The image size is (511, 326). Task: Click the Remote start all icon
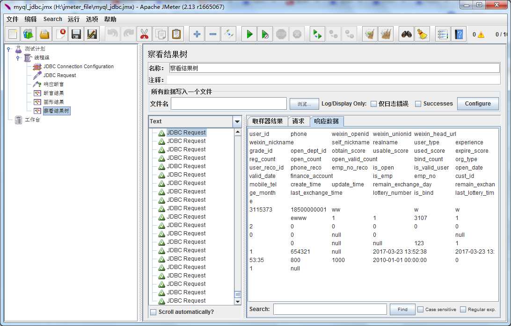[317, 34]
